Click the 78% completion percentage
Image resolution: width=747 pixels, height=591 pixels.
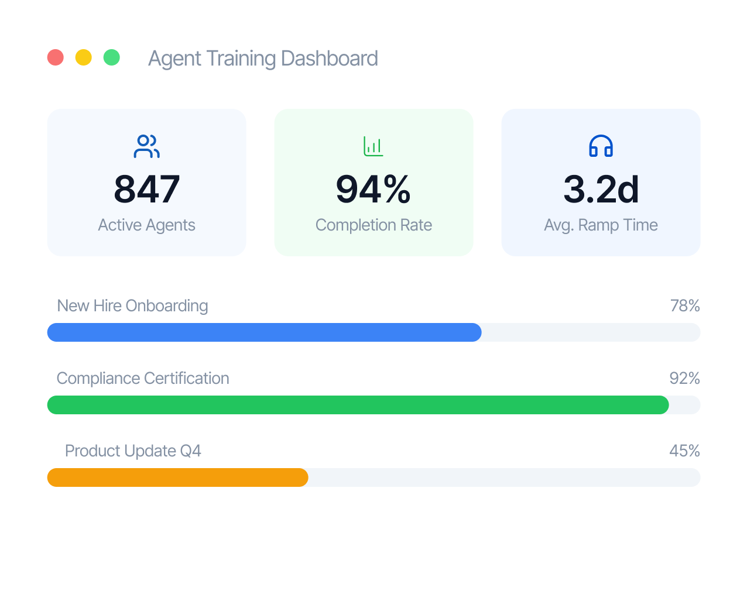coord(685,305)
